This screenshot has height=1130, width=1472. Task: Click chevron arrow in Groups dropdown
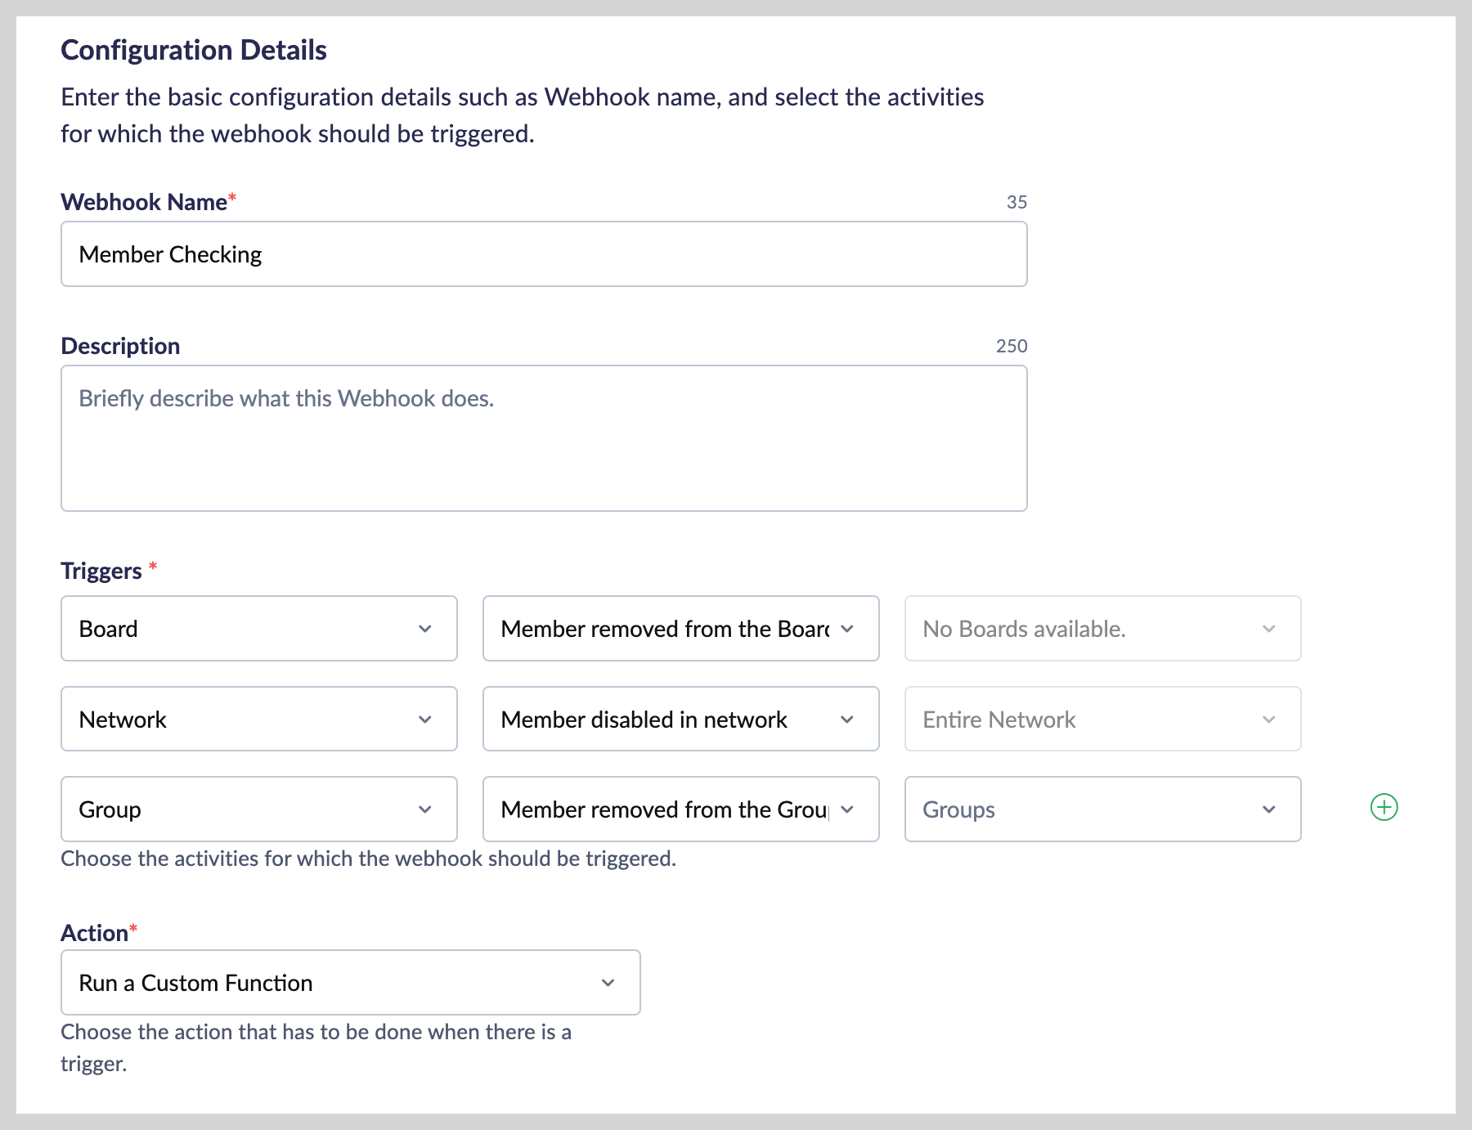pos(1269,809)
